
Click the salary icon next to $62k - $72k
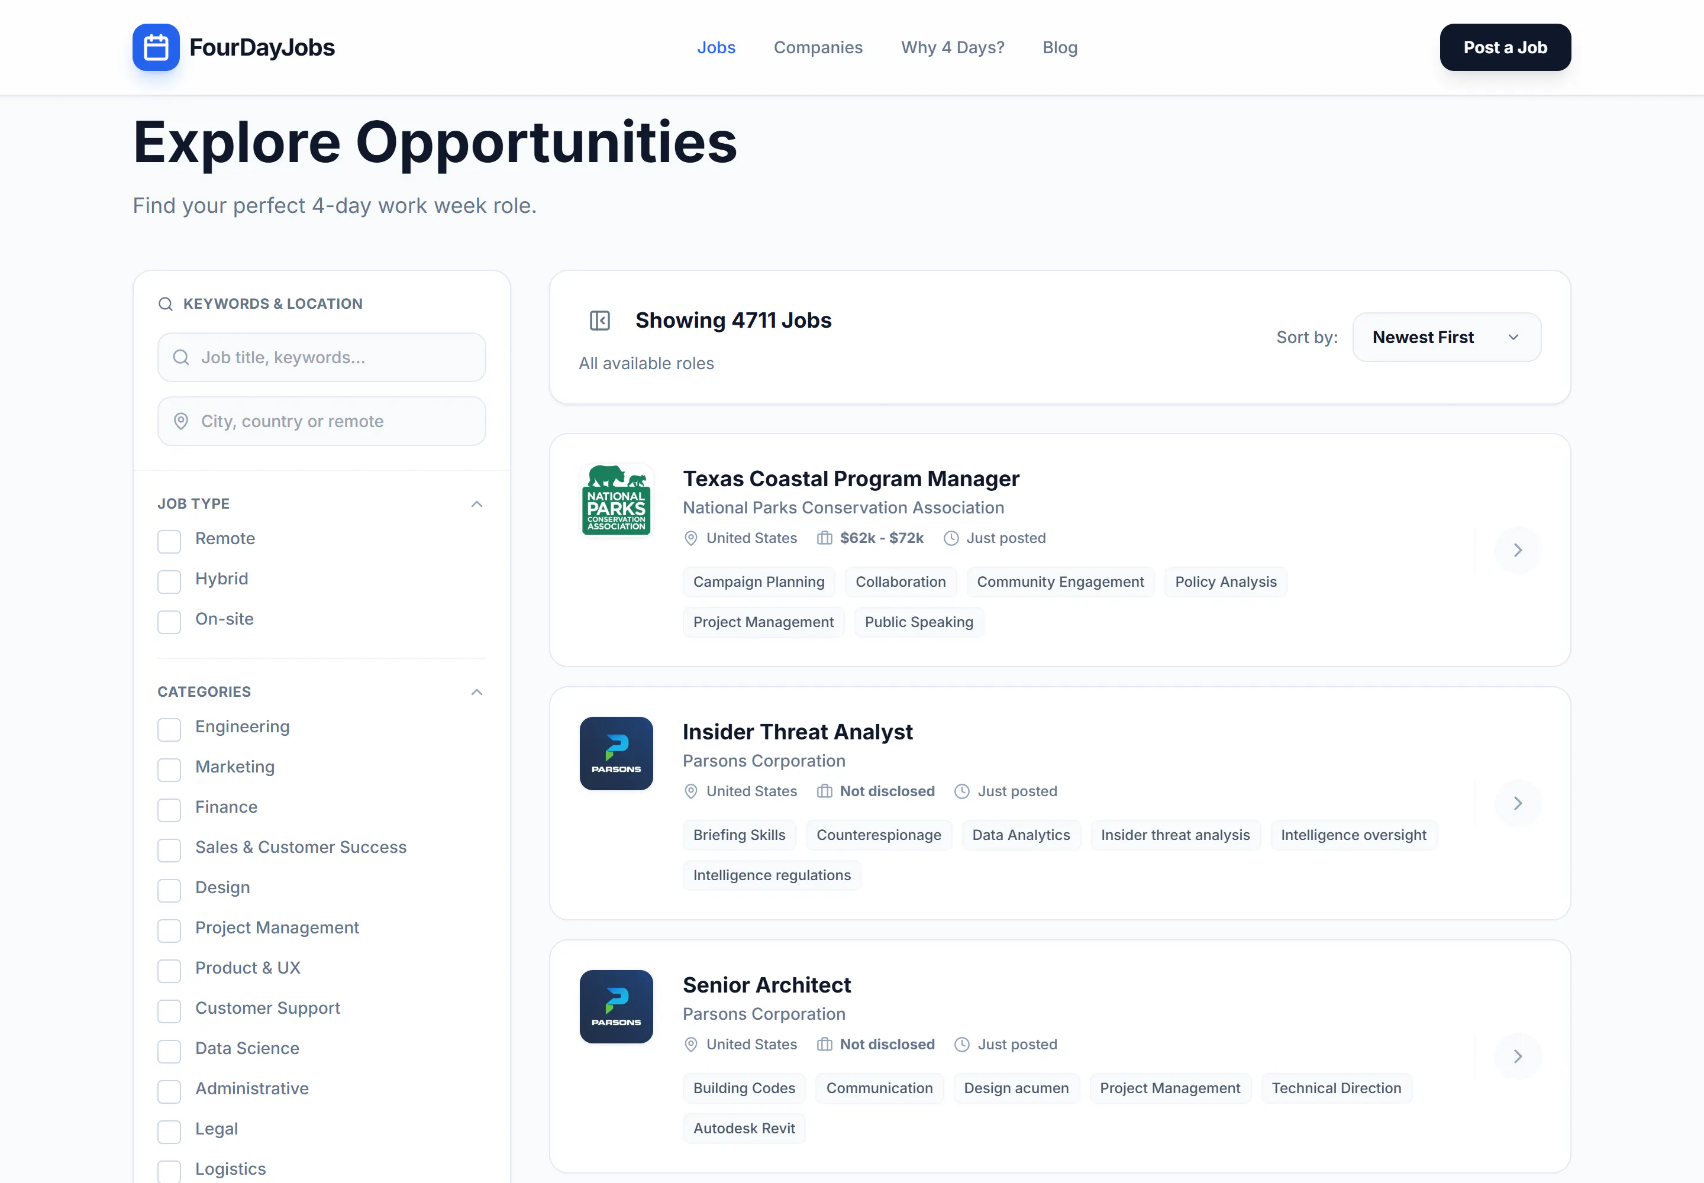[824, 538]
